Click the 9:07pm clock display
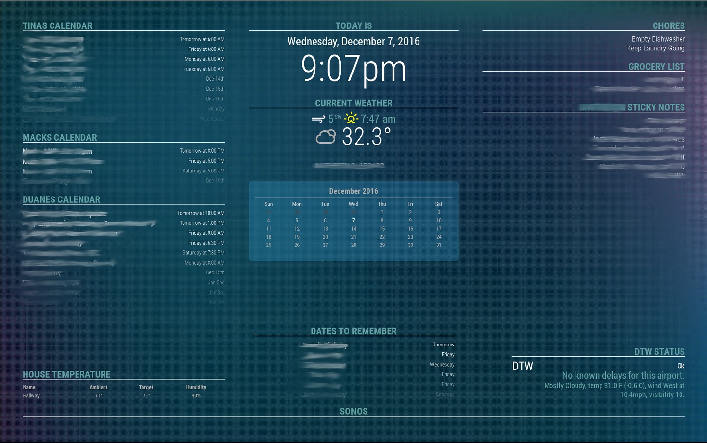Viewport: 707px width, 443px height. (353, 69)
